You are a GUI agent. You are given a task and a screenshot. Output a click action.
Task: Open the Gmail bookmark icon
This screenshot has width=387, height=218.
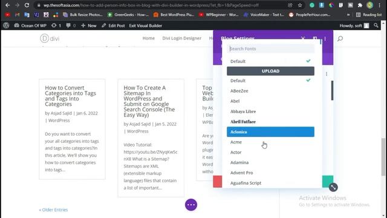pos(17,15)
